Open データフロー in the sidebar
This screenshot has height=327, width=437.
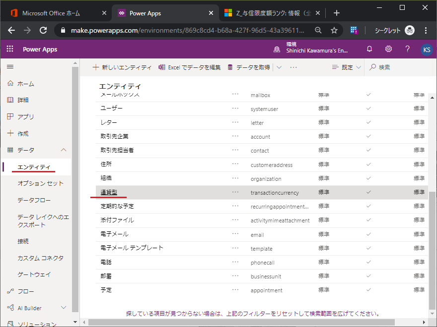tap(34, 200)
